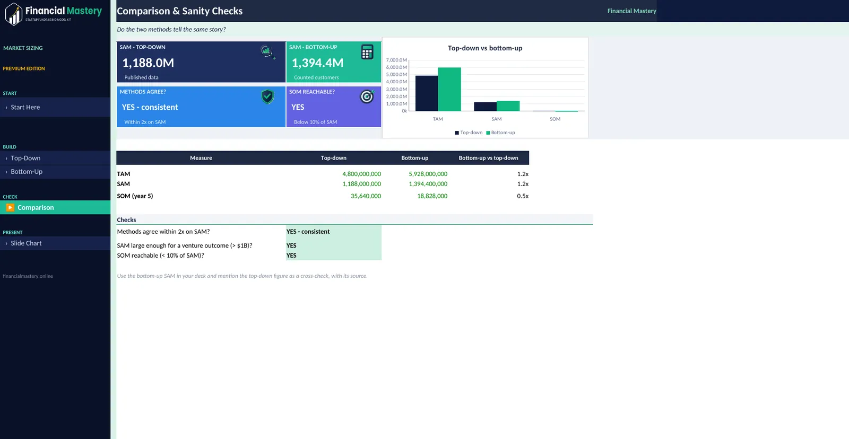This screenshot has height=439, width=849.
Task: Click the chevron next to Start Here
Action: (x=6, y=108)
